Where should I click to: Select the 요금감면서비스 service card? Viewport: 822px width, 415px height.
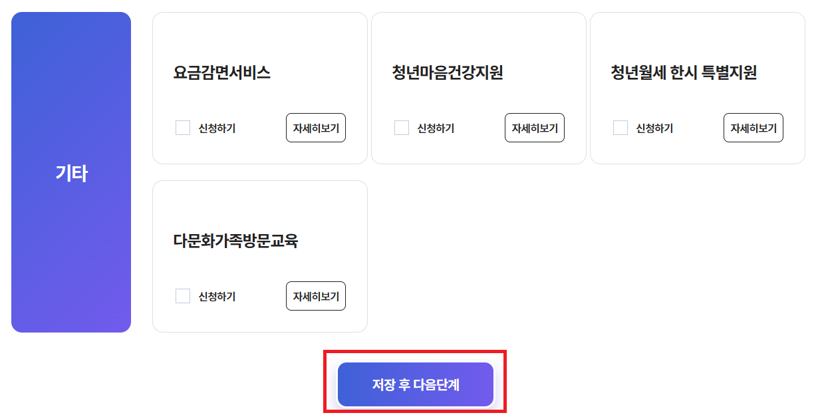pos(259,87)
